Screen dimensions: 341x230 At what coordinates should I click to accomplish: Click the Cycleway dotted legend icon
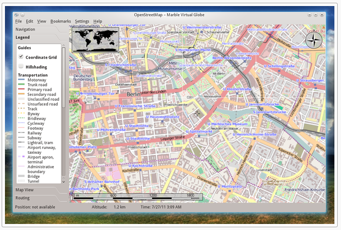coord(21,123)
